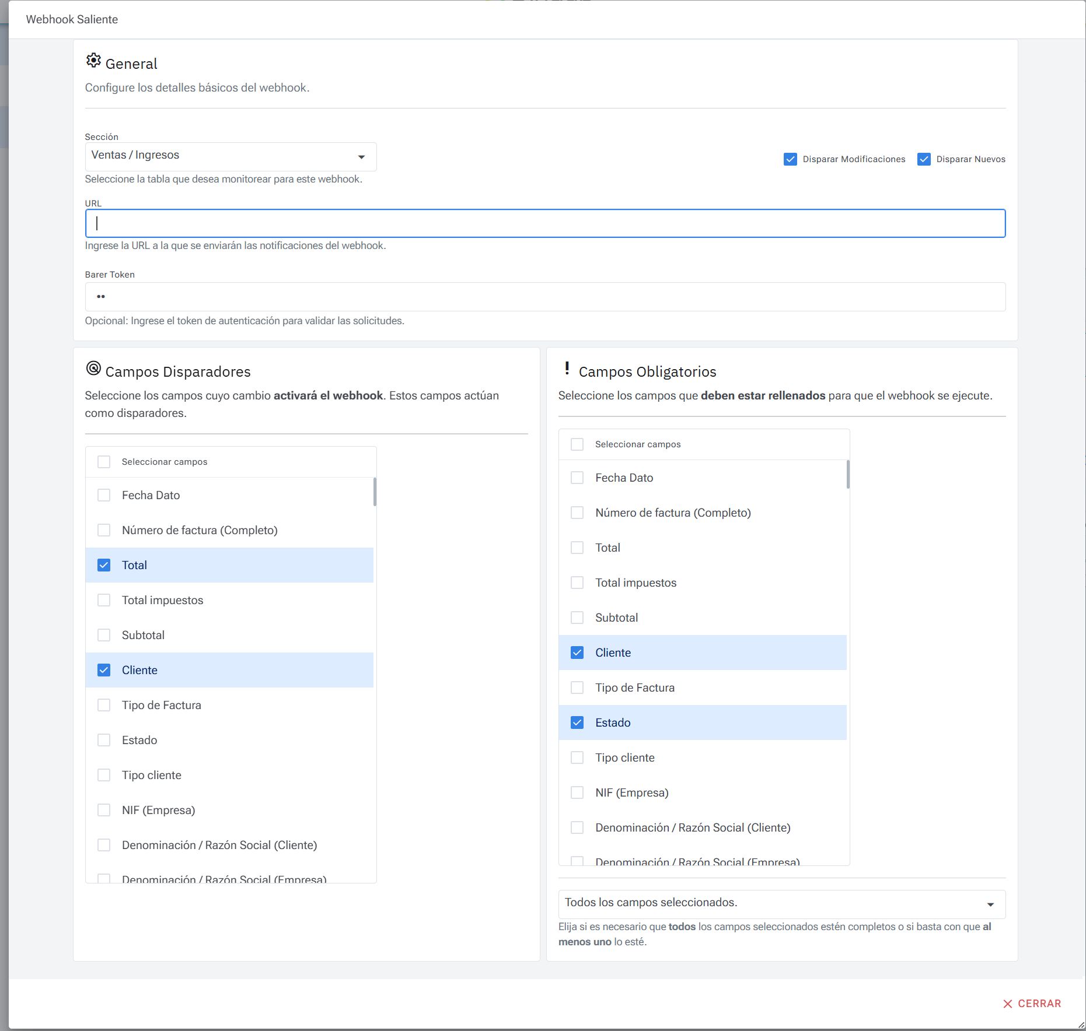Viewport: 1086px width, 1031px height.
Task: Open the Sección dropdown
Action: pos(231,156)
